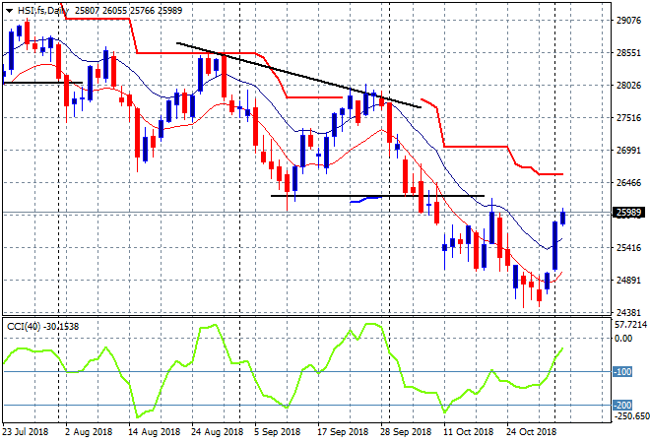Select the CCI(40) -30.1538 indicator label
The image size is (650, 443).
42,327
